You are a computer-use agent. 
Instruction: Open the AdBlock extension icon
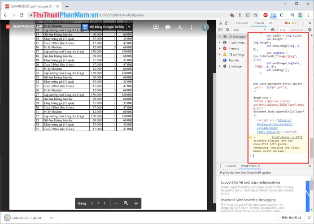pos(266,15)
